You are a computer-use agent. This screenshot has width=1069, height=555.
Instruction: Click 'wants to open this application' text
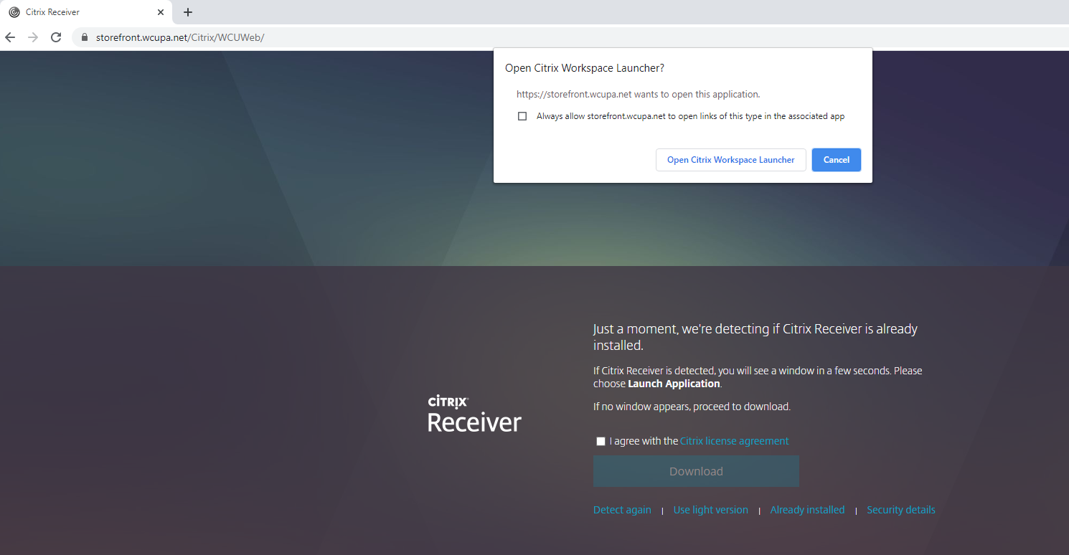coord(697,94)
